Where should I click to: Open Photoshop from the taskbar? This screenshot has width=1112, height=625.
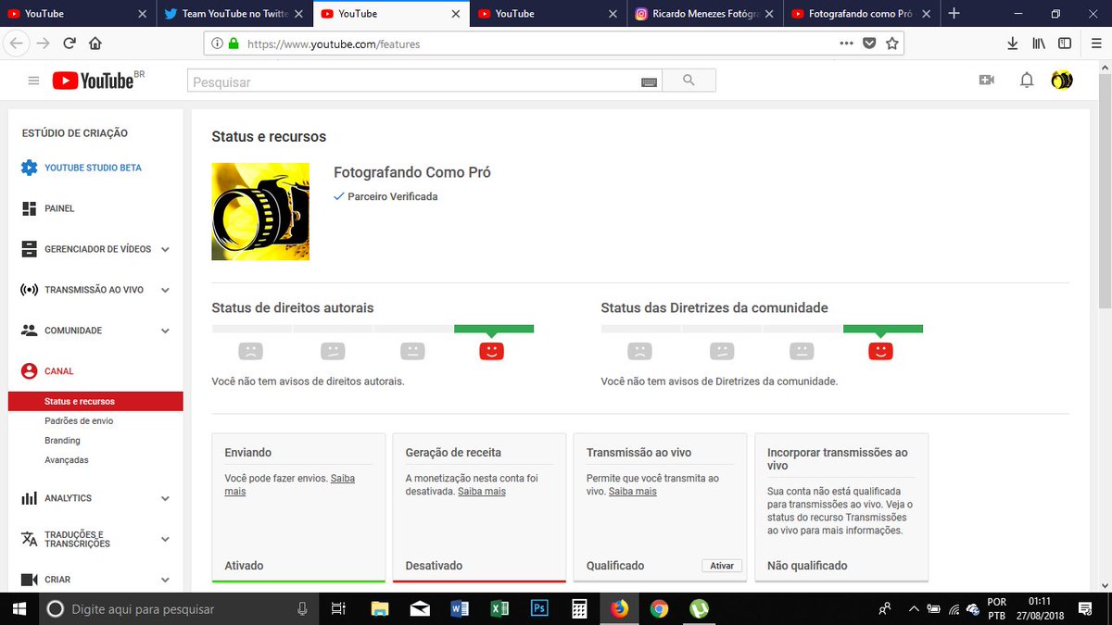[x=539, y=608]
